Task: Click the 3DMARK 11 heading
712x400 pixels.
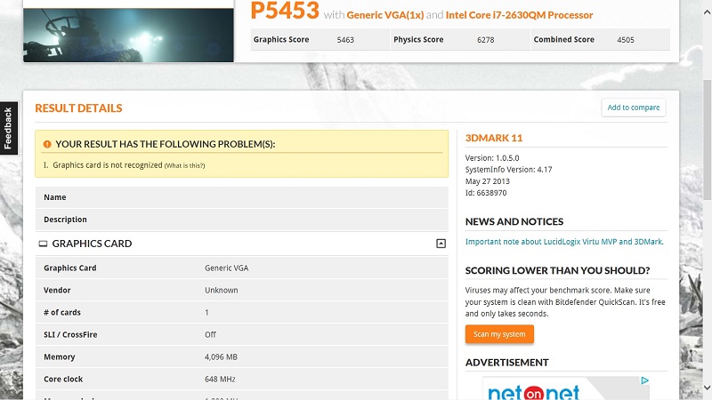Action: coord(494,138)
